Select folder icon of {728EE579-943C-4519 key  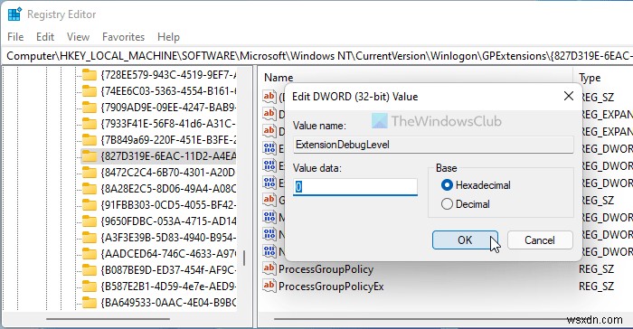coord(90,75)
